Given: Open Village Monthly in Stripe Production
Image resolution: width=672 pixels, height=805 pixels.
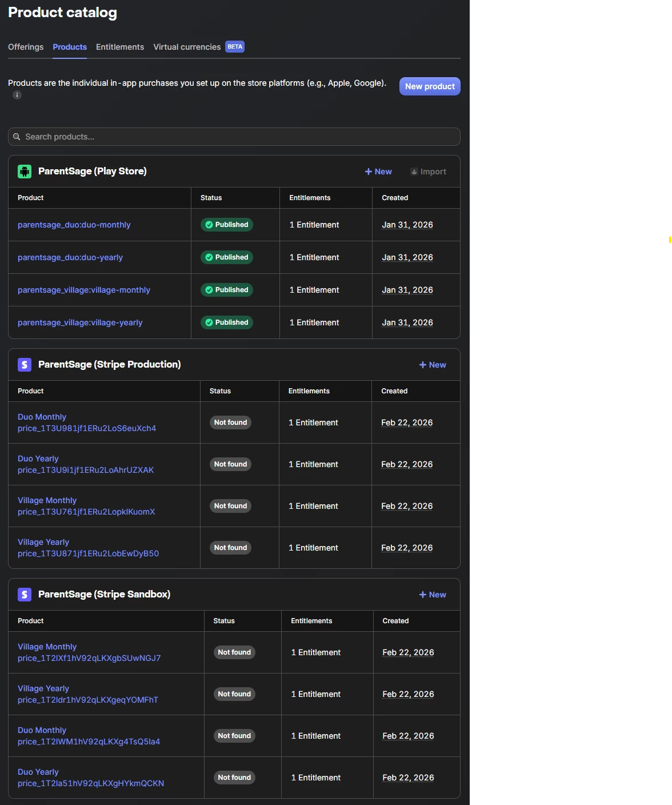Looking at the screenshot, I should [x=86, y=506].
